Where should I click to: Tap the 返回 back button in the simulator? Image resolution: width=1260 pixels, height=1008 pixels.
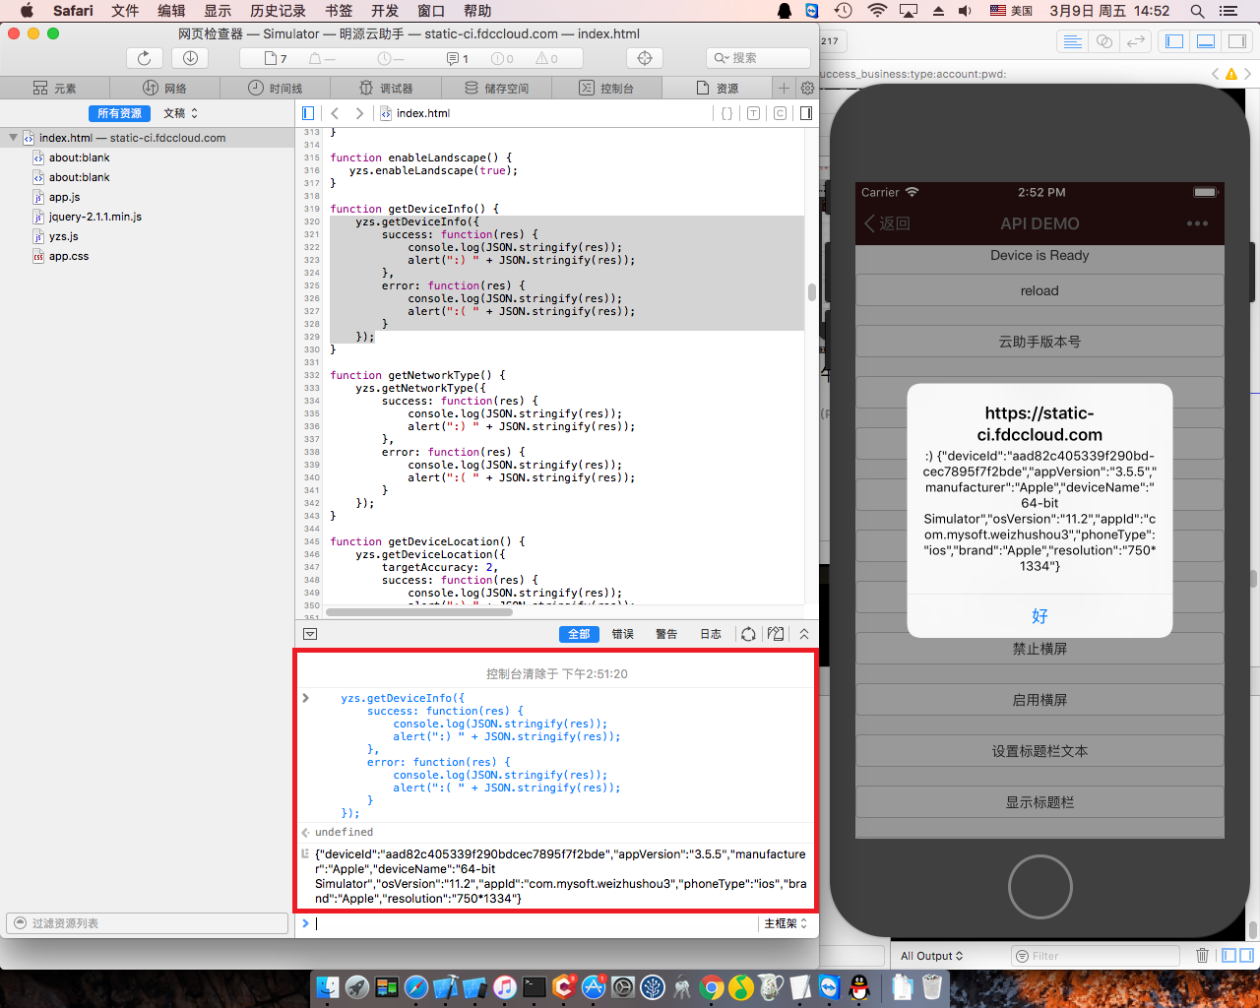coord(887,223)
